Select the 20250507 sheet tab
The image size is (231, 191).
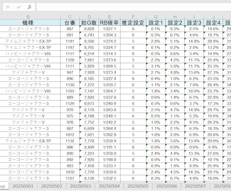(x=195, y=186)
